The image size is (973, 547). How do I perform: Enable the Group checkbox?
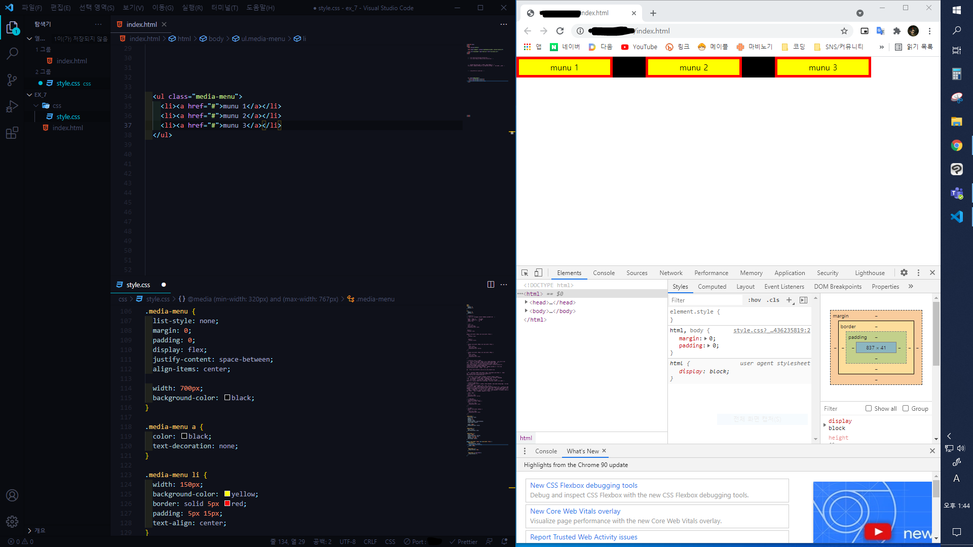click(x=906, y=408)
